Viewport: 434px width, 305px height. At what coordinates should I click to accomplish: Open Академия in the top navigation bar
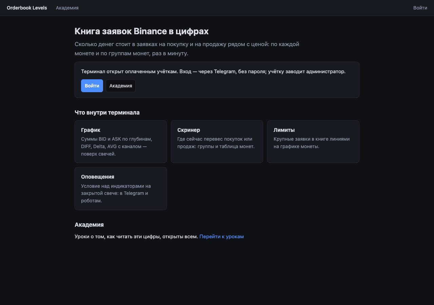tap(67, 8)
